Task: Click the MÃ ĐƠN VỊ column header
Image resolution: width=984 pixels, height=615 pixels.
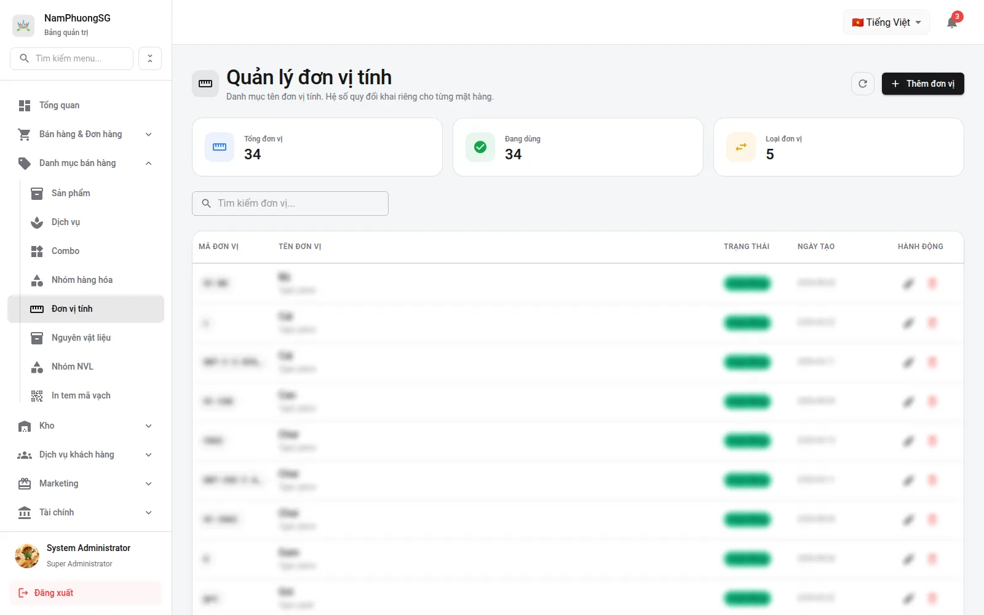Action: click(218, 247)
